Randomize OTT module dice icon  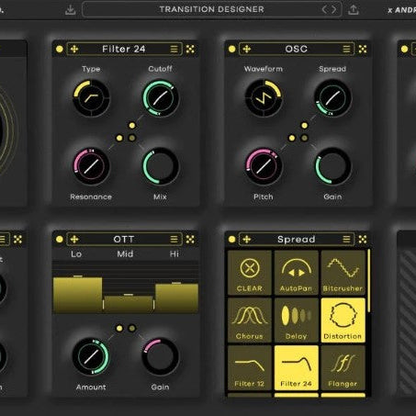190,240
